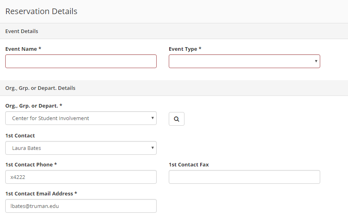This screenshot has width=348, height=216.
Task: Select the lbates@truman.edu email field
Action: coord(81,206)
